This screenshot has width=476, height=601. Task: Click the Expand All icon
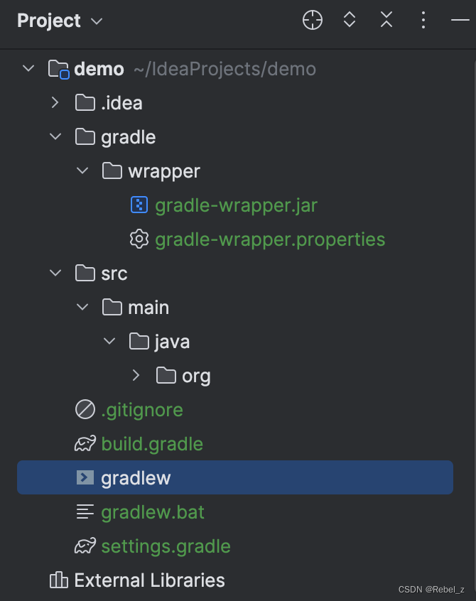(349, 20)
